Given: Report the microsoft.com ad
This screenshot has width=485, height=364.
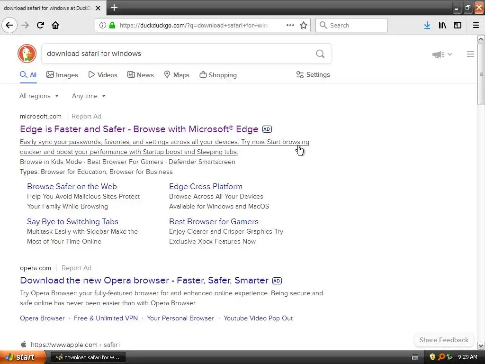Looking at the screenshot, I should click(x=86, y=117).
